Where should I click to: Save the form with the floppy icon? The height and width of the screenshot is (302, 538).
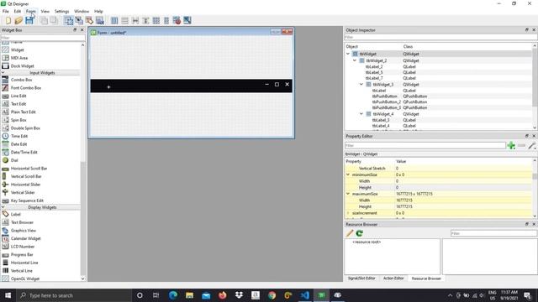(29, 20)
